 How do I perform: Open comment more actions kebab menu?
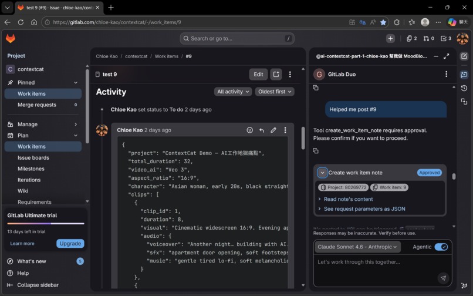(285, 130)
